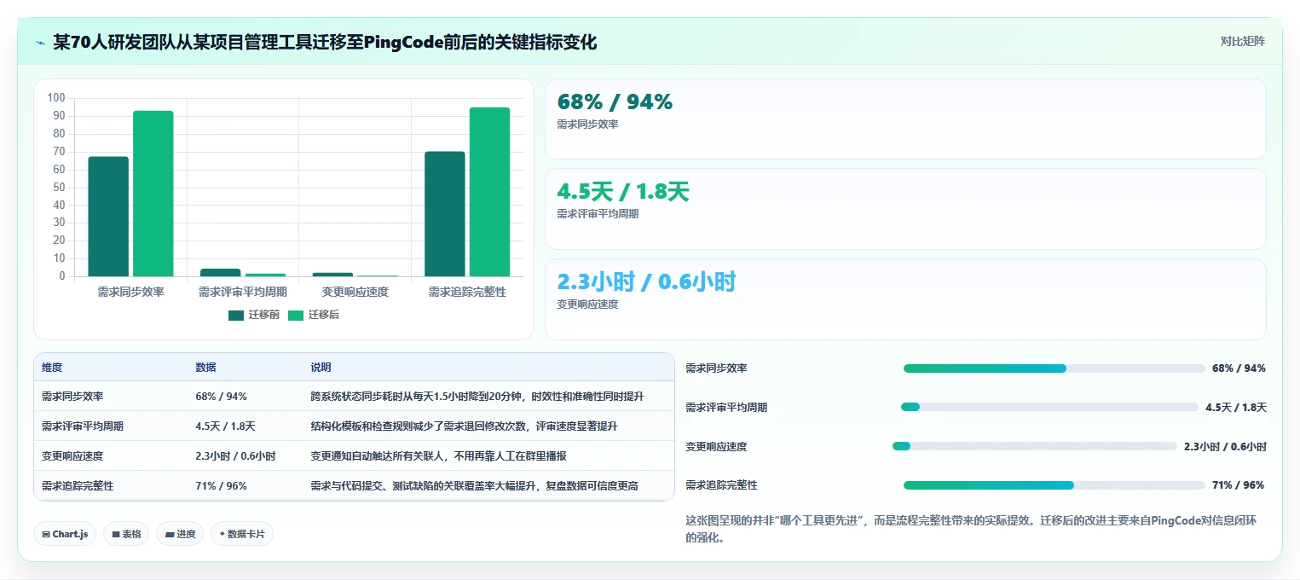Click the lightning icon before the title
Viewport: 1300px width, 580px height.
(40, 43)
